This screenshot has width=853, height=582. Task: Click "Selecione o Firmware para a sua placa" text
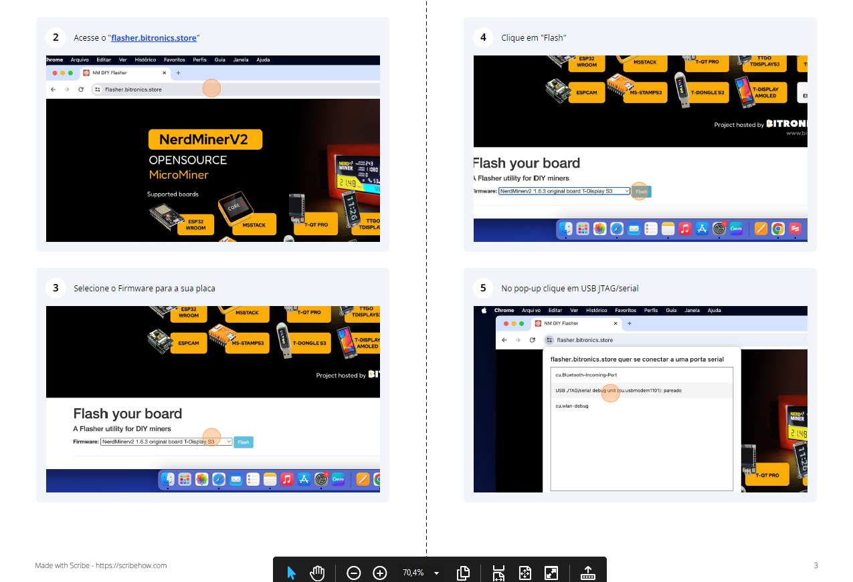coord(145,289)
